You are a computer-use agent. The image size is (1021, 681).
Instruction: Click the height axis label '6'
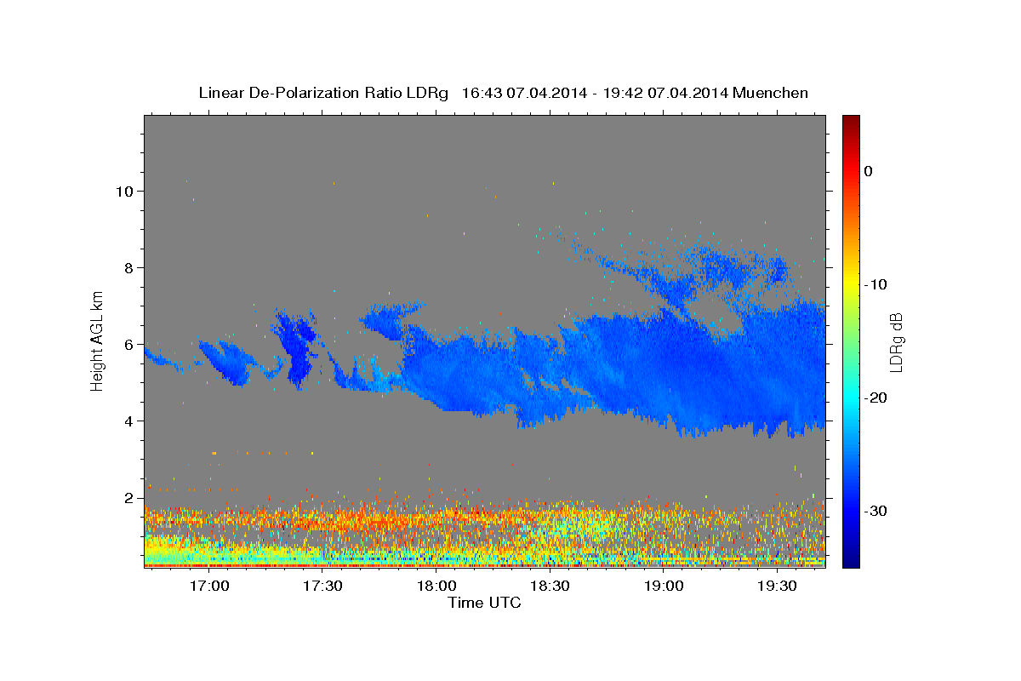tap(130, 344)
